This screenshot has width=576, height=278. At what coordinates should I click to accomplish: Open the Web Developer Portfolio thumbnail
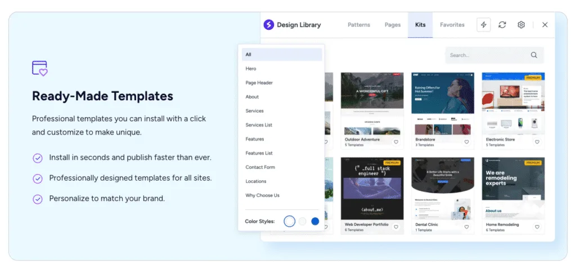click(x=372, y=189)
